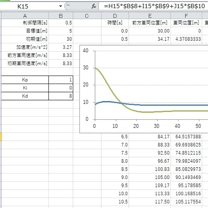Click the insert function fx icon

[x=94, y=6]
